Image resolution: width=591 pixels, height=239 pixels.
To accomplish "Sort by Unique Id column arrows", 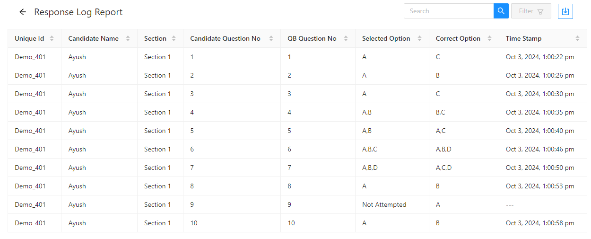I will (52, 38).
